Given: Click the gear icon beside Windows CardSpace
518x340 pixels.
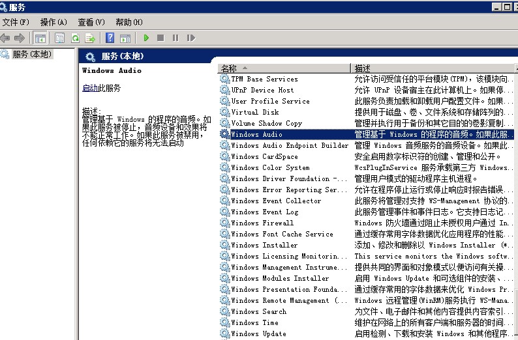Looking at the screenshot, I should [x=224, y=156].
